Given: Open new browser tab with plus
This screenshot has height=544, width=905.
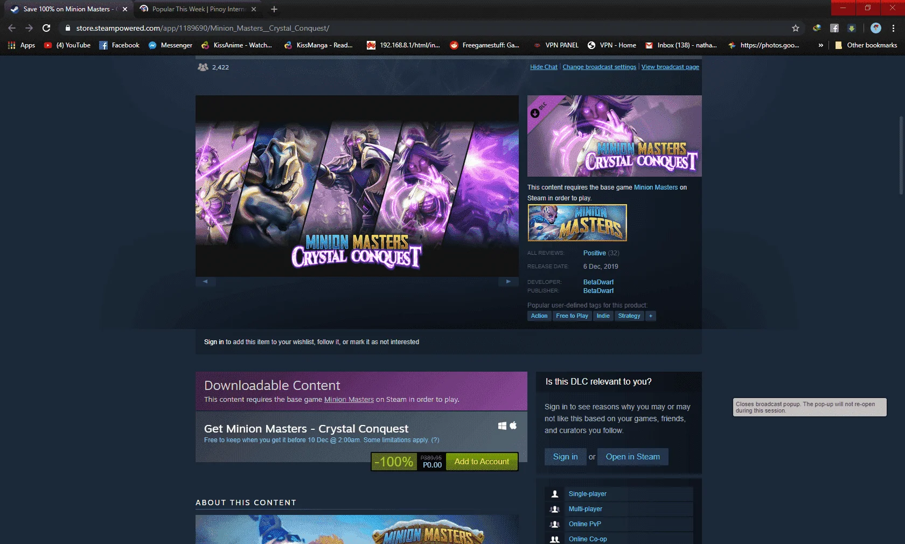Looking at the screenshot, I should click(274, 9).
